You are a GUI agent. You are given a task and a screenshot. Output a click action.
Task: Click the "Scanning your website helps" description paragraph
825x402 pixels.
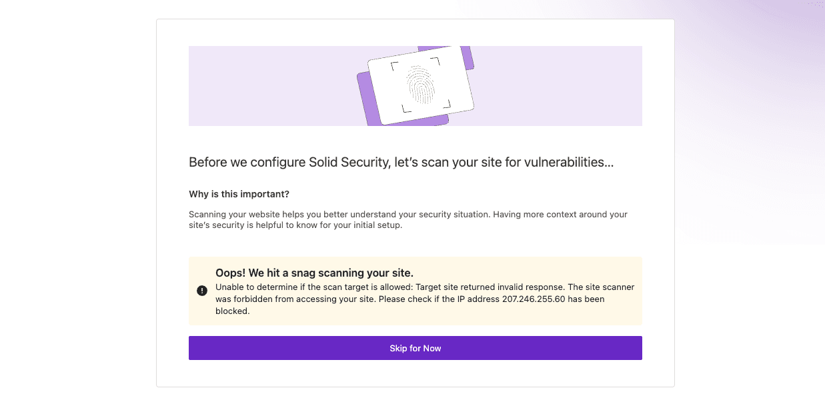coord(408,220)
